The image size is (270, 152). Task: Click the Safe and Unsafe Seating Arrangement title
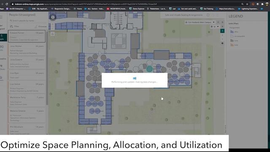click(x=184, y=15)
